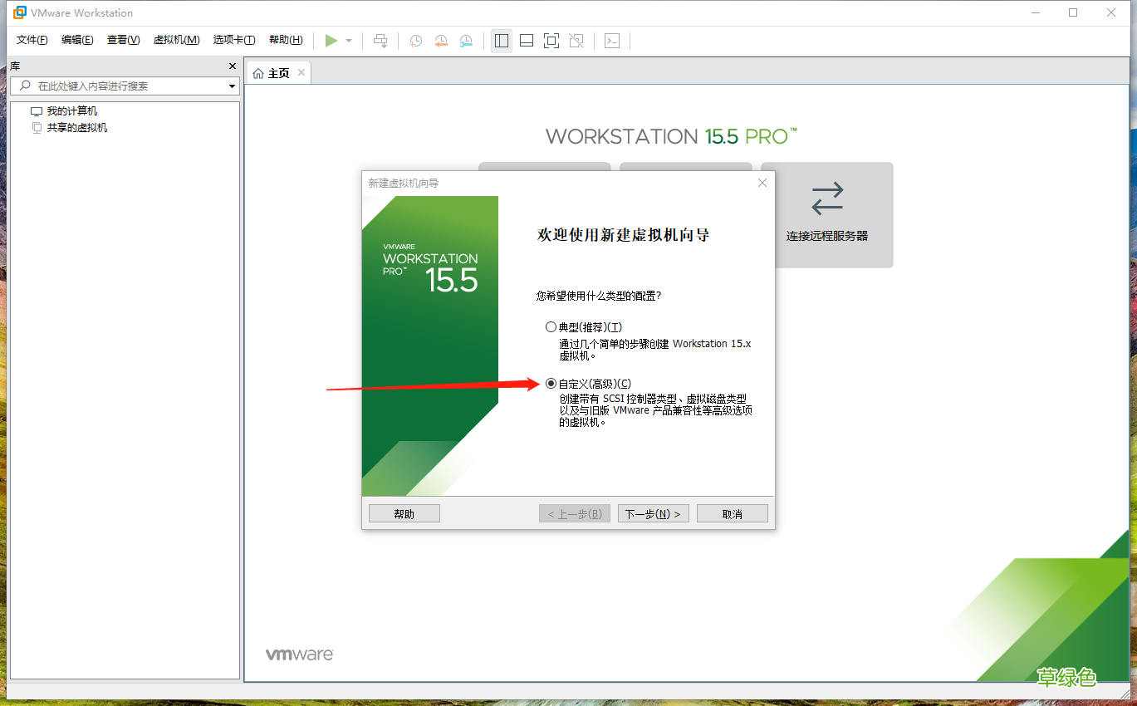1137x706 pixels.
Task: Switch to the 主页 tab
Action: click(277, 71)
